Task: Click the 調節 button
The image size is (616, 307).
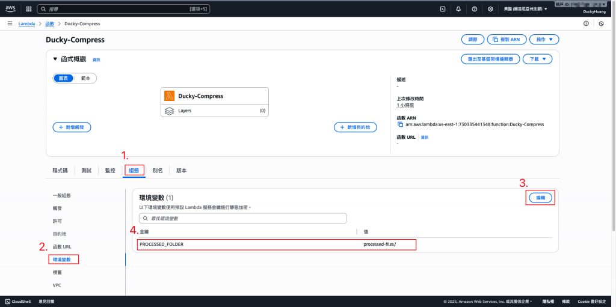Action: (x=473, y=39)
